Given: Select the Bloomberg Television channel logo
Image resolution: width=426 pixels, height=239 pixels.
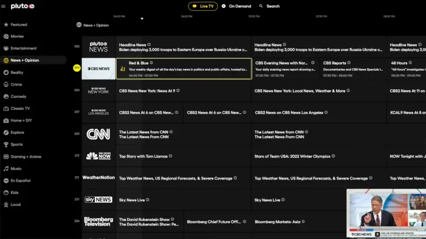Looking at the screenshot, I should (99, 221).
